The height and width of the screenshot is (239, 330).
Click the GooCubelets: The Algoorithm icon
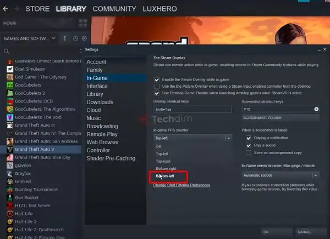pyautogui.click(x=10, y=109)
